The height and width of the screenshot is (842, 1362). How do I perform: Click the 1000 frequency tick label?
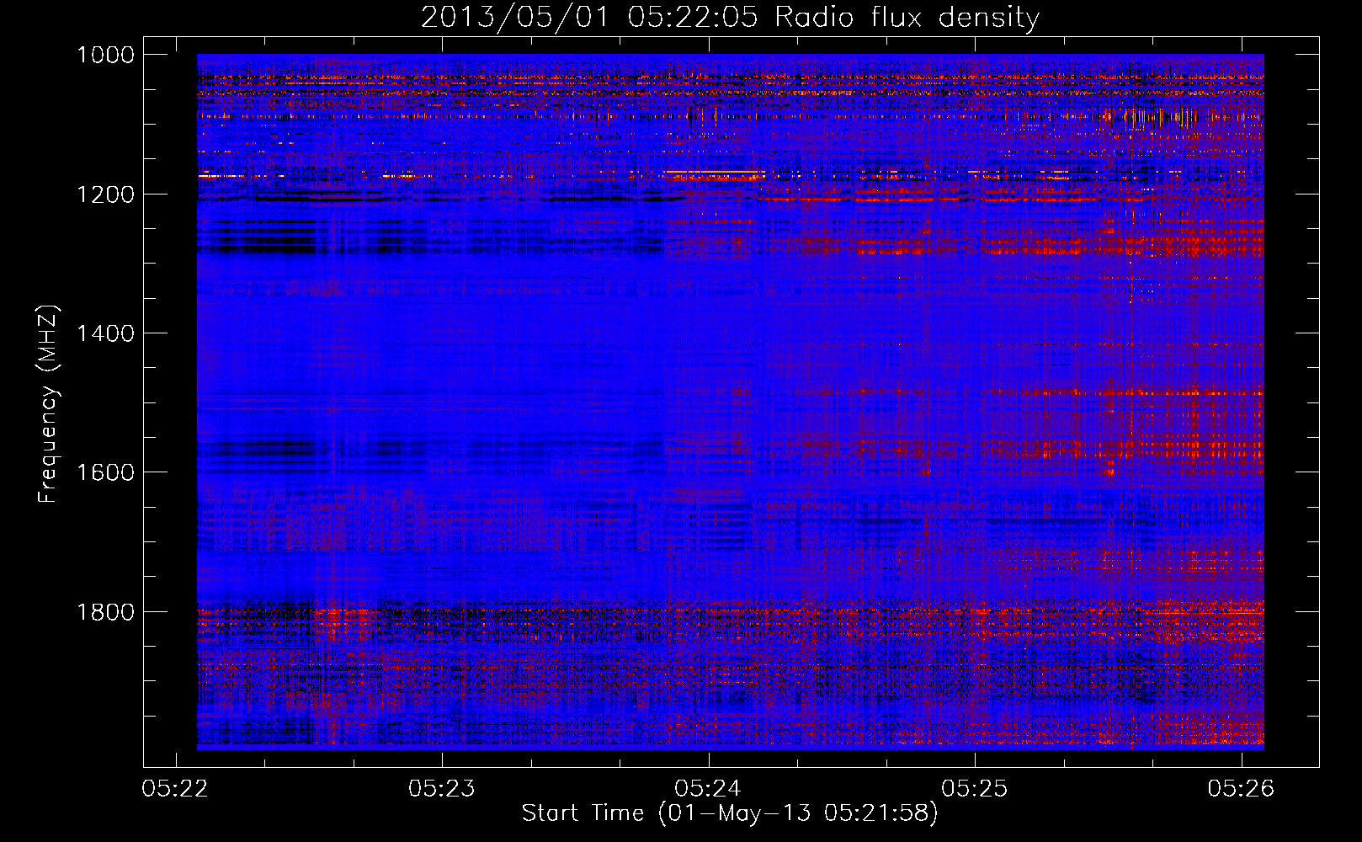[x=106, y=55]
